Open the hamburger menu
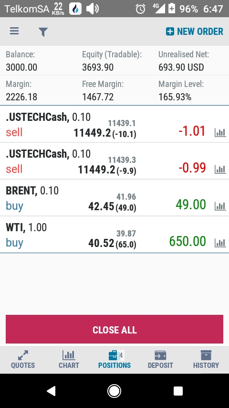 pyautogui.click(x=14, y=31)
